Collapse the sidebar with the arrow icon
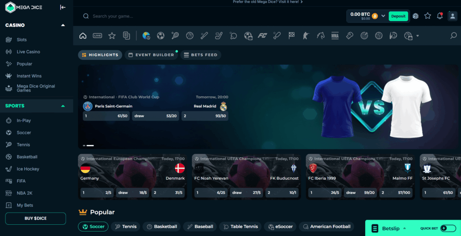461x236 pixels. [x=63, y=7]
